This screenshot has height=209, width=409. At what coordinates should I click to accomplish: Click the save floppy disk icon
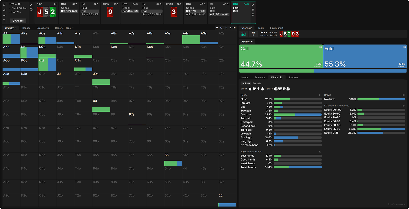click(x=4, y=10)
